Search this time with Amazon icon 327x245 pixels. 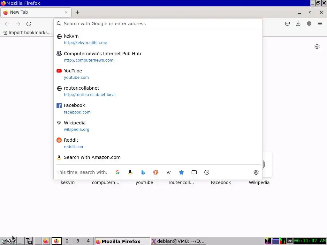(130, 172)
